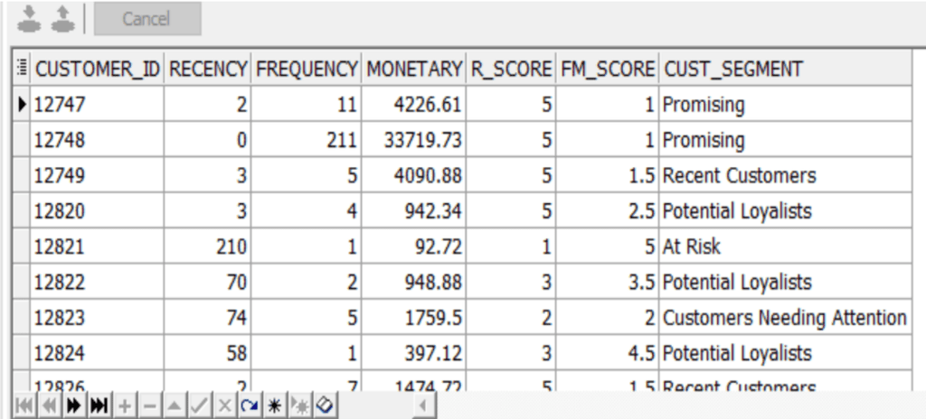
Task: Click Potential Loyalists cell in row 12824
Action: pyautogui.click(x=786, y=353)
